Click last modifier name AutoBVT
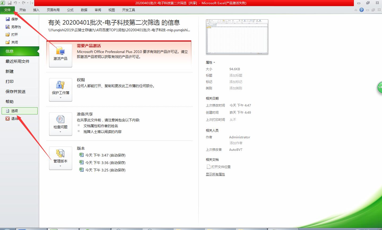The image size is (382, 230). 236,150
